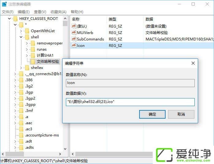Expand the .adt key

(x=15, y=141)
